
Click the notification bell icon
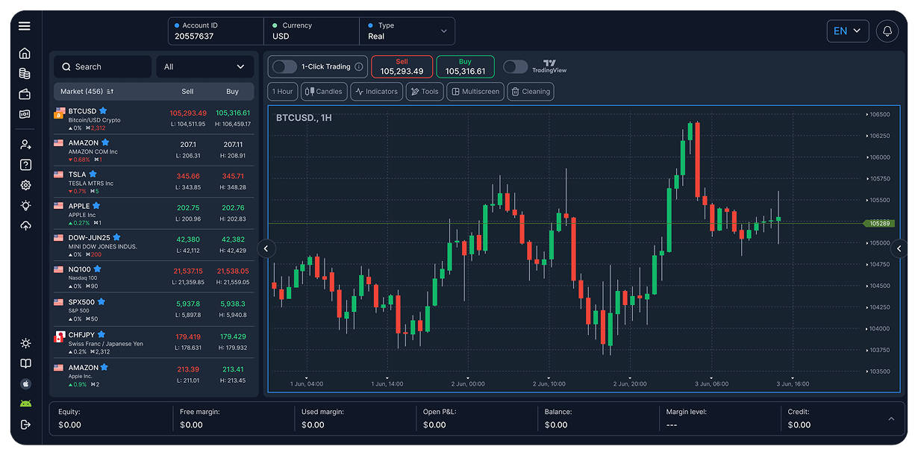coord(887,31)
